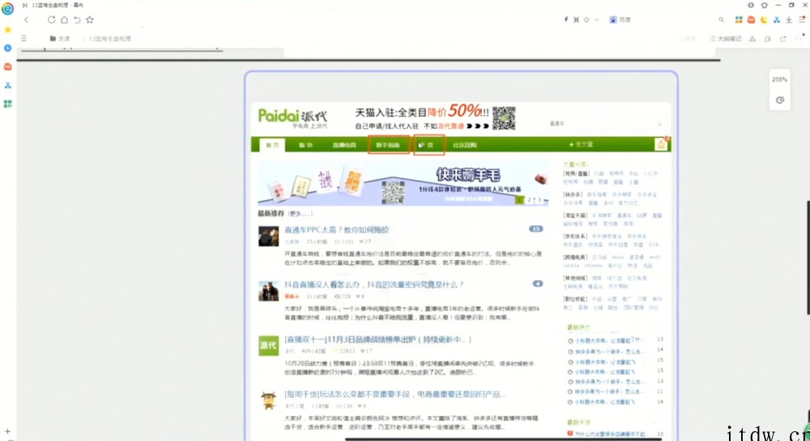Click the star icon next to undo arrow
This screenshot has width=810, height=441.
tap(90, 19)
